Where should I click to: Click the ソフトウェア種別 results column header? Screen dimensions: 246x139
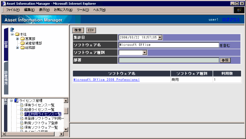(x=192, y=73)
